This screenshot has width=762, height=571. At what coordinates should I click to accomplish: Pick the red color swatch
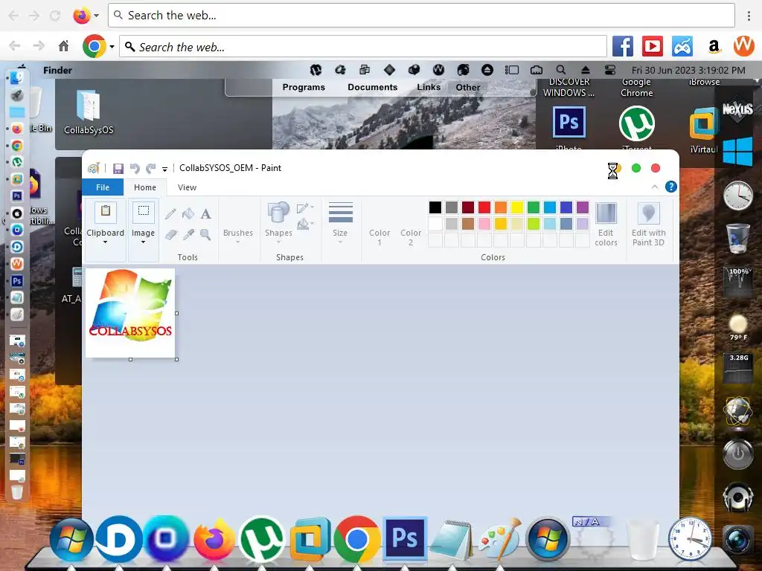click(x=484, y=207)
